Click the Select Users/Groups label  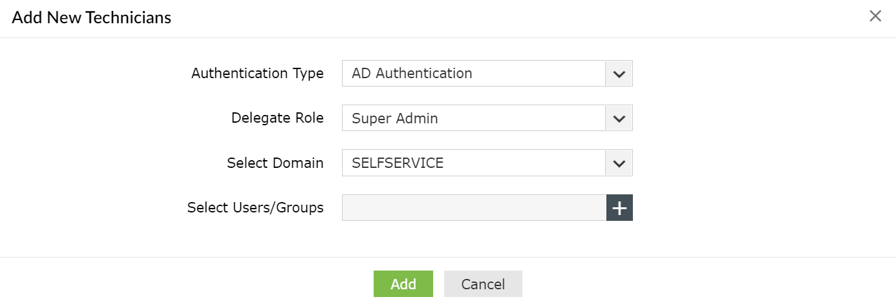coord(255,208)
